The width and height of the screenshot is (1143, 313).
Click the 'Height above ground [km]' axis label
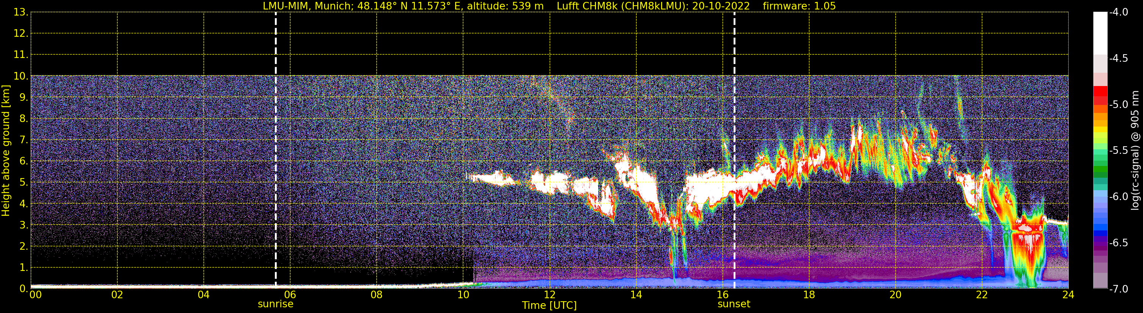pos(6,151)
